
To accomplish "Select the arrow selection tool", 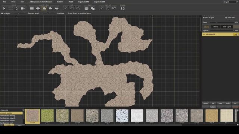I will tap(4, 9).
